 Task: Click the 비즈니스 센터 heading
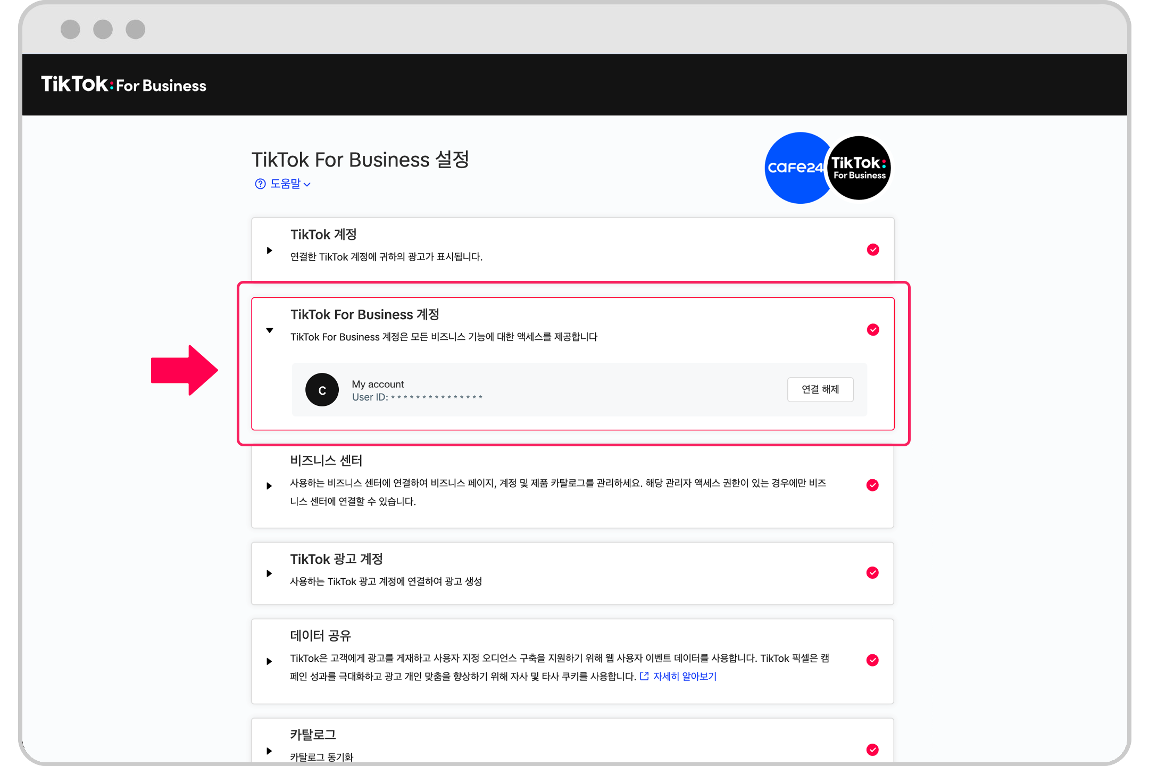point(326,460)
